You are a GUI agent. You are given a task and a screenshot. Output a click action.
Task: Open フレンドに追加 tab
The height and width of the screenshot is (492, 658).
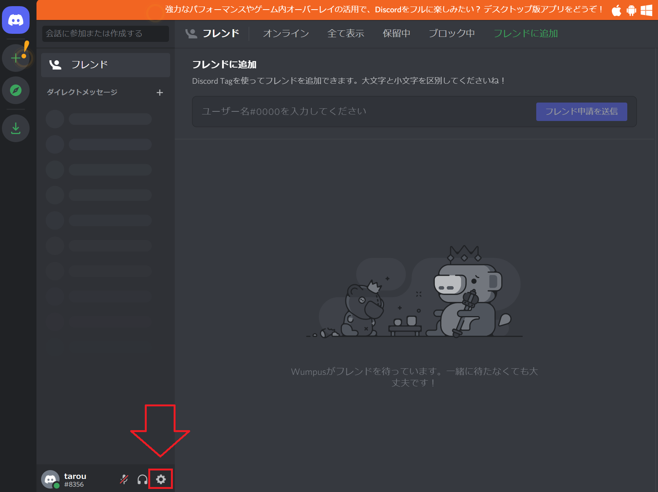[525, 33]
